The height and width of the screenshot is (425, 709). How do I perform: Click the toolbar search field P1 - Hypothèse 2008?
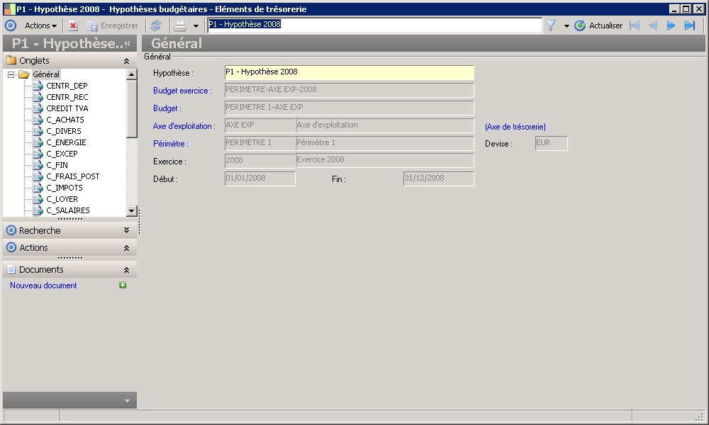(374, 25)
